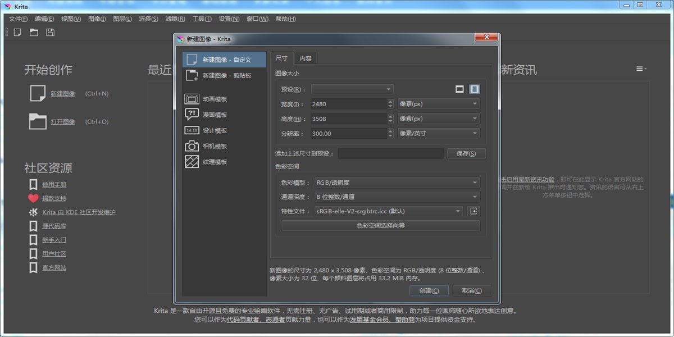Choose the 设计模板 16:10 icon
Image resolution: width=674 pixels, height=337 pixels.
tap(191, 130)
